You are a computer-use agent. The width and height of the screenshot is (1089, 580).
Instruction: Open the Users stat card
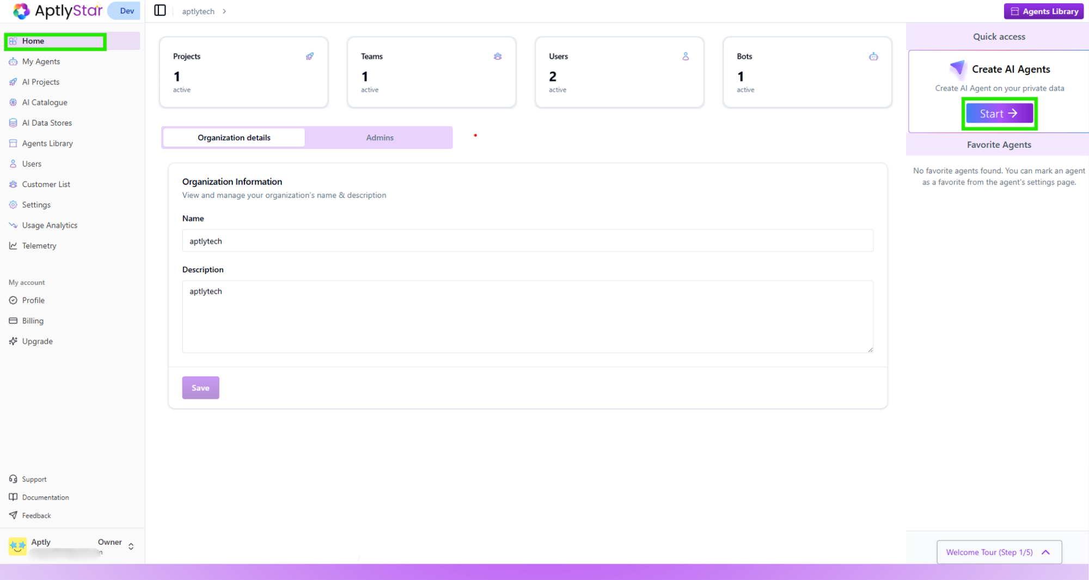[620, 72]
